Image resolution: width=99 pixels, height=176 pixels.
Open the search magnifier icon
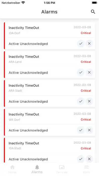(93, 12)
